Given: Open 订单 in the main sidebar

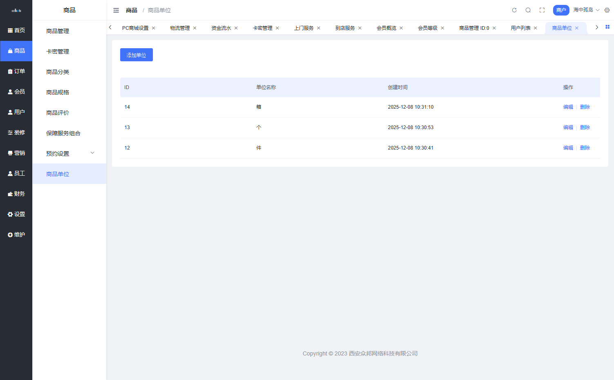Looking at the screenshot, I should click(x=16, y=71).
